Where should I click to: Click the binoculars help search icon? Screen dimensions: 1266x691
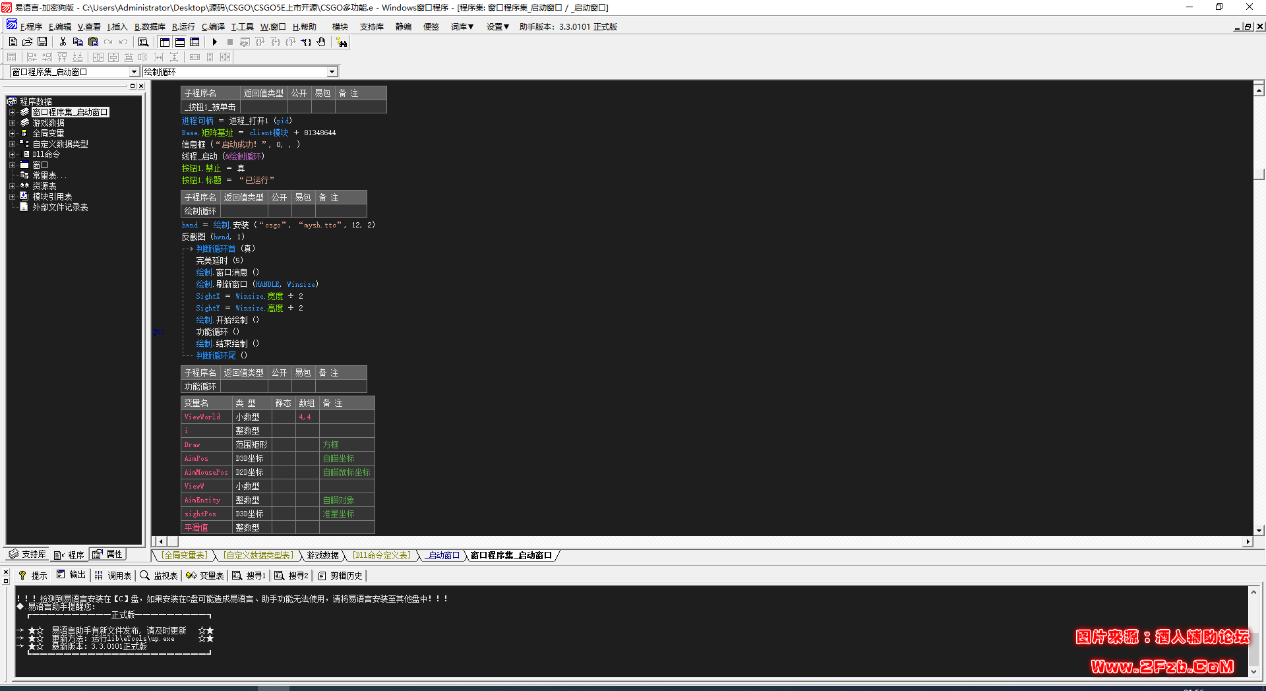pos(342,42)
